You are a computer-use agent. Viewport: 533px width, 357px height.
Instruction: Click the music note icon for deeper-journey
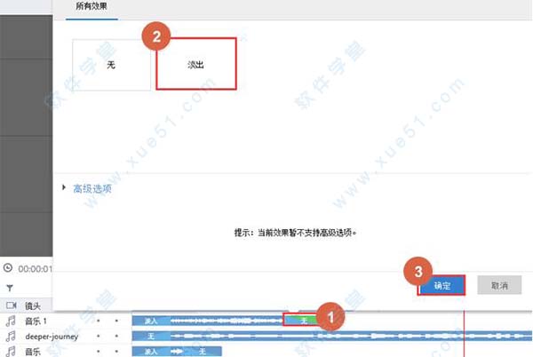click(x=12, y=337)
